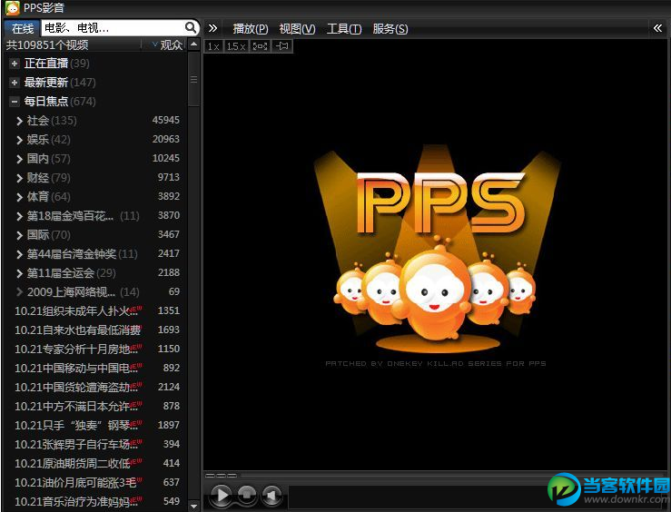Switch to the 在线 tab
671x512 pixels.
click(23, 28)
